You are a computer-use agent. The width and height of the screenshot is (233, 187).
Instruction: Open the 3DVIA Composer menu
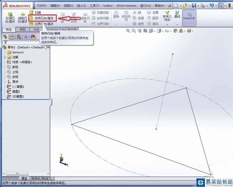pyautogui.click(x=126, y=6)
